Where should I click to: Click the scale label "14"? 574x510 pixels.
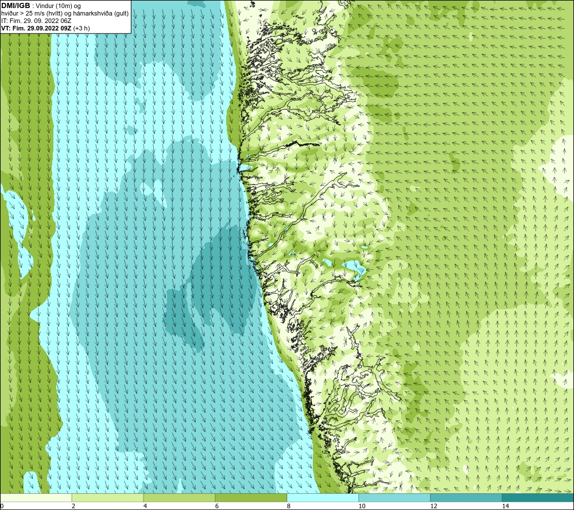pyautogui.click(x=506, y=506)
